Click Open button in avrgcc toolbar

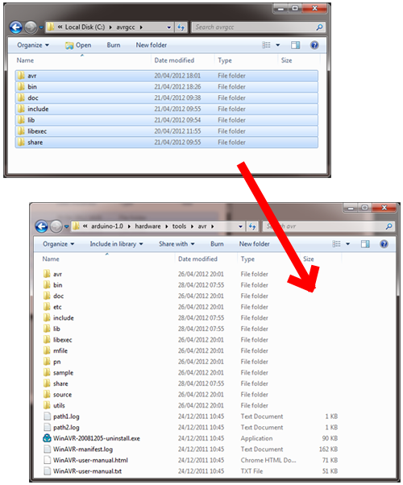click(x=78, y=45)
